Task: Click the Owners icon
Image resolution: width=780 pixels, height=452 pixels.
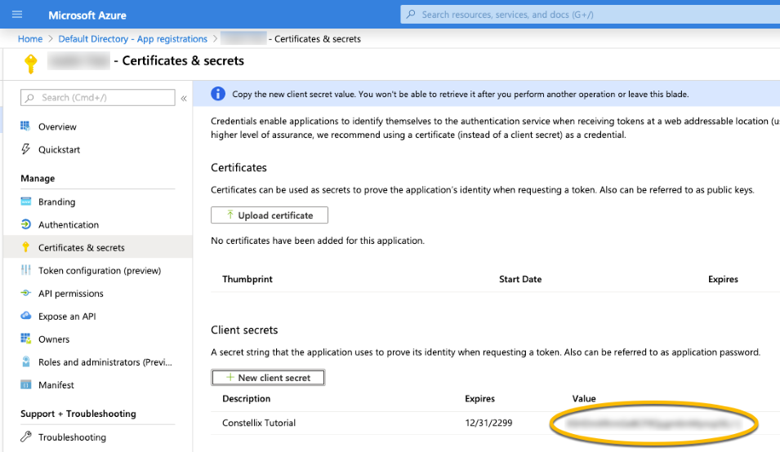Action: [x=26, y=339]
